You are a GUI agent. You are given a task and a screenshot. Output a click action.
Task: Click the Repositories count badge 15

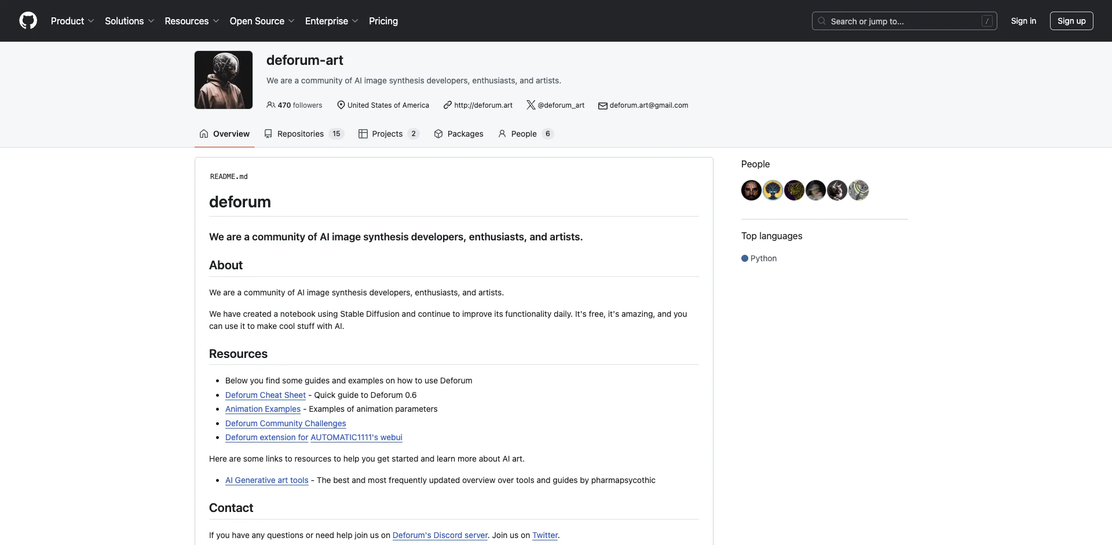click(x=336, y=134)
